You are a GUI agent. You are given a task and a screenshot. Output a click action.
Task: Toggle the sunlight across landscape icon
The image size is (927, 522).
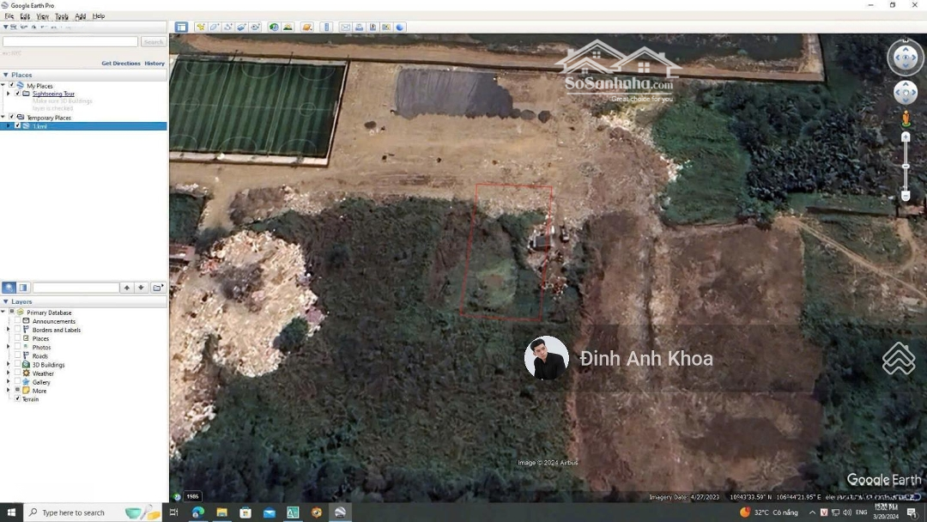288,27
